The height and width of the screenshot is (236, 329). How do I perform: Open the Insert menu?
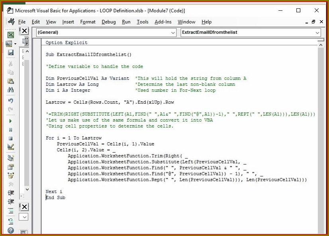(68, 22)
